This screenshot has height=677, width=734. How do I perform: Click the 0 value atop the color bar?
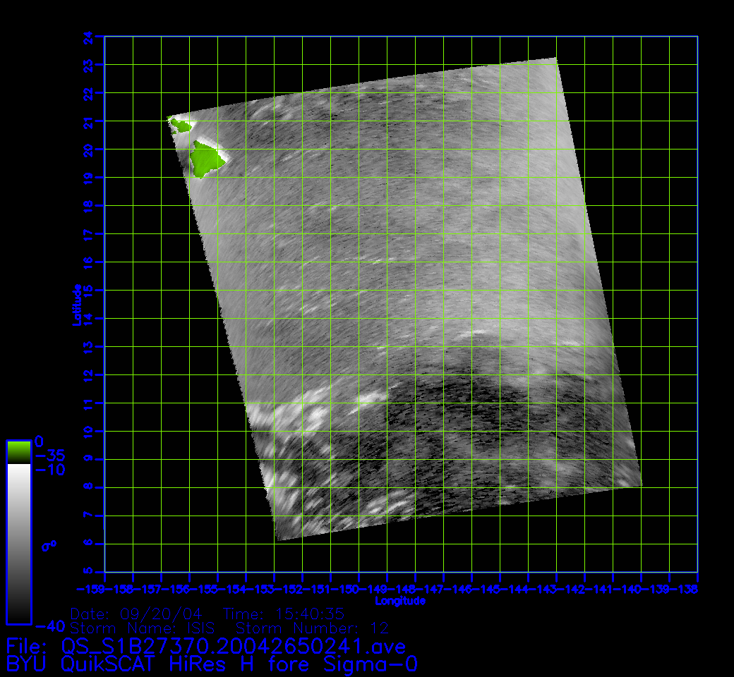tap(39, 441)
